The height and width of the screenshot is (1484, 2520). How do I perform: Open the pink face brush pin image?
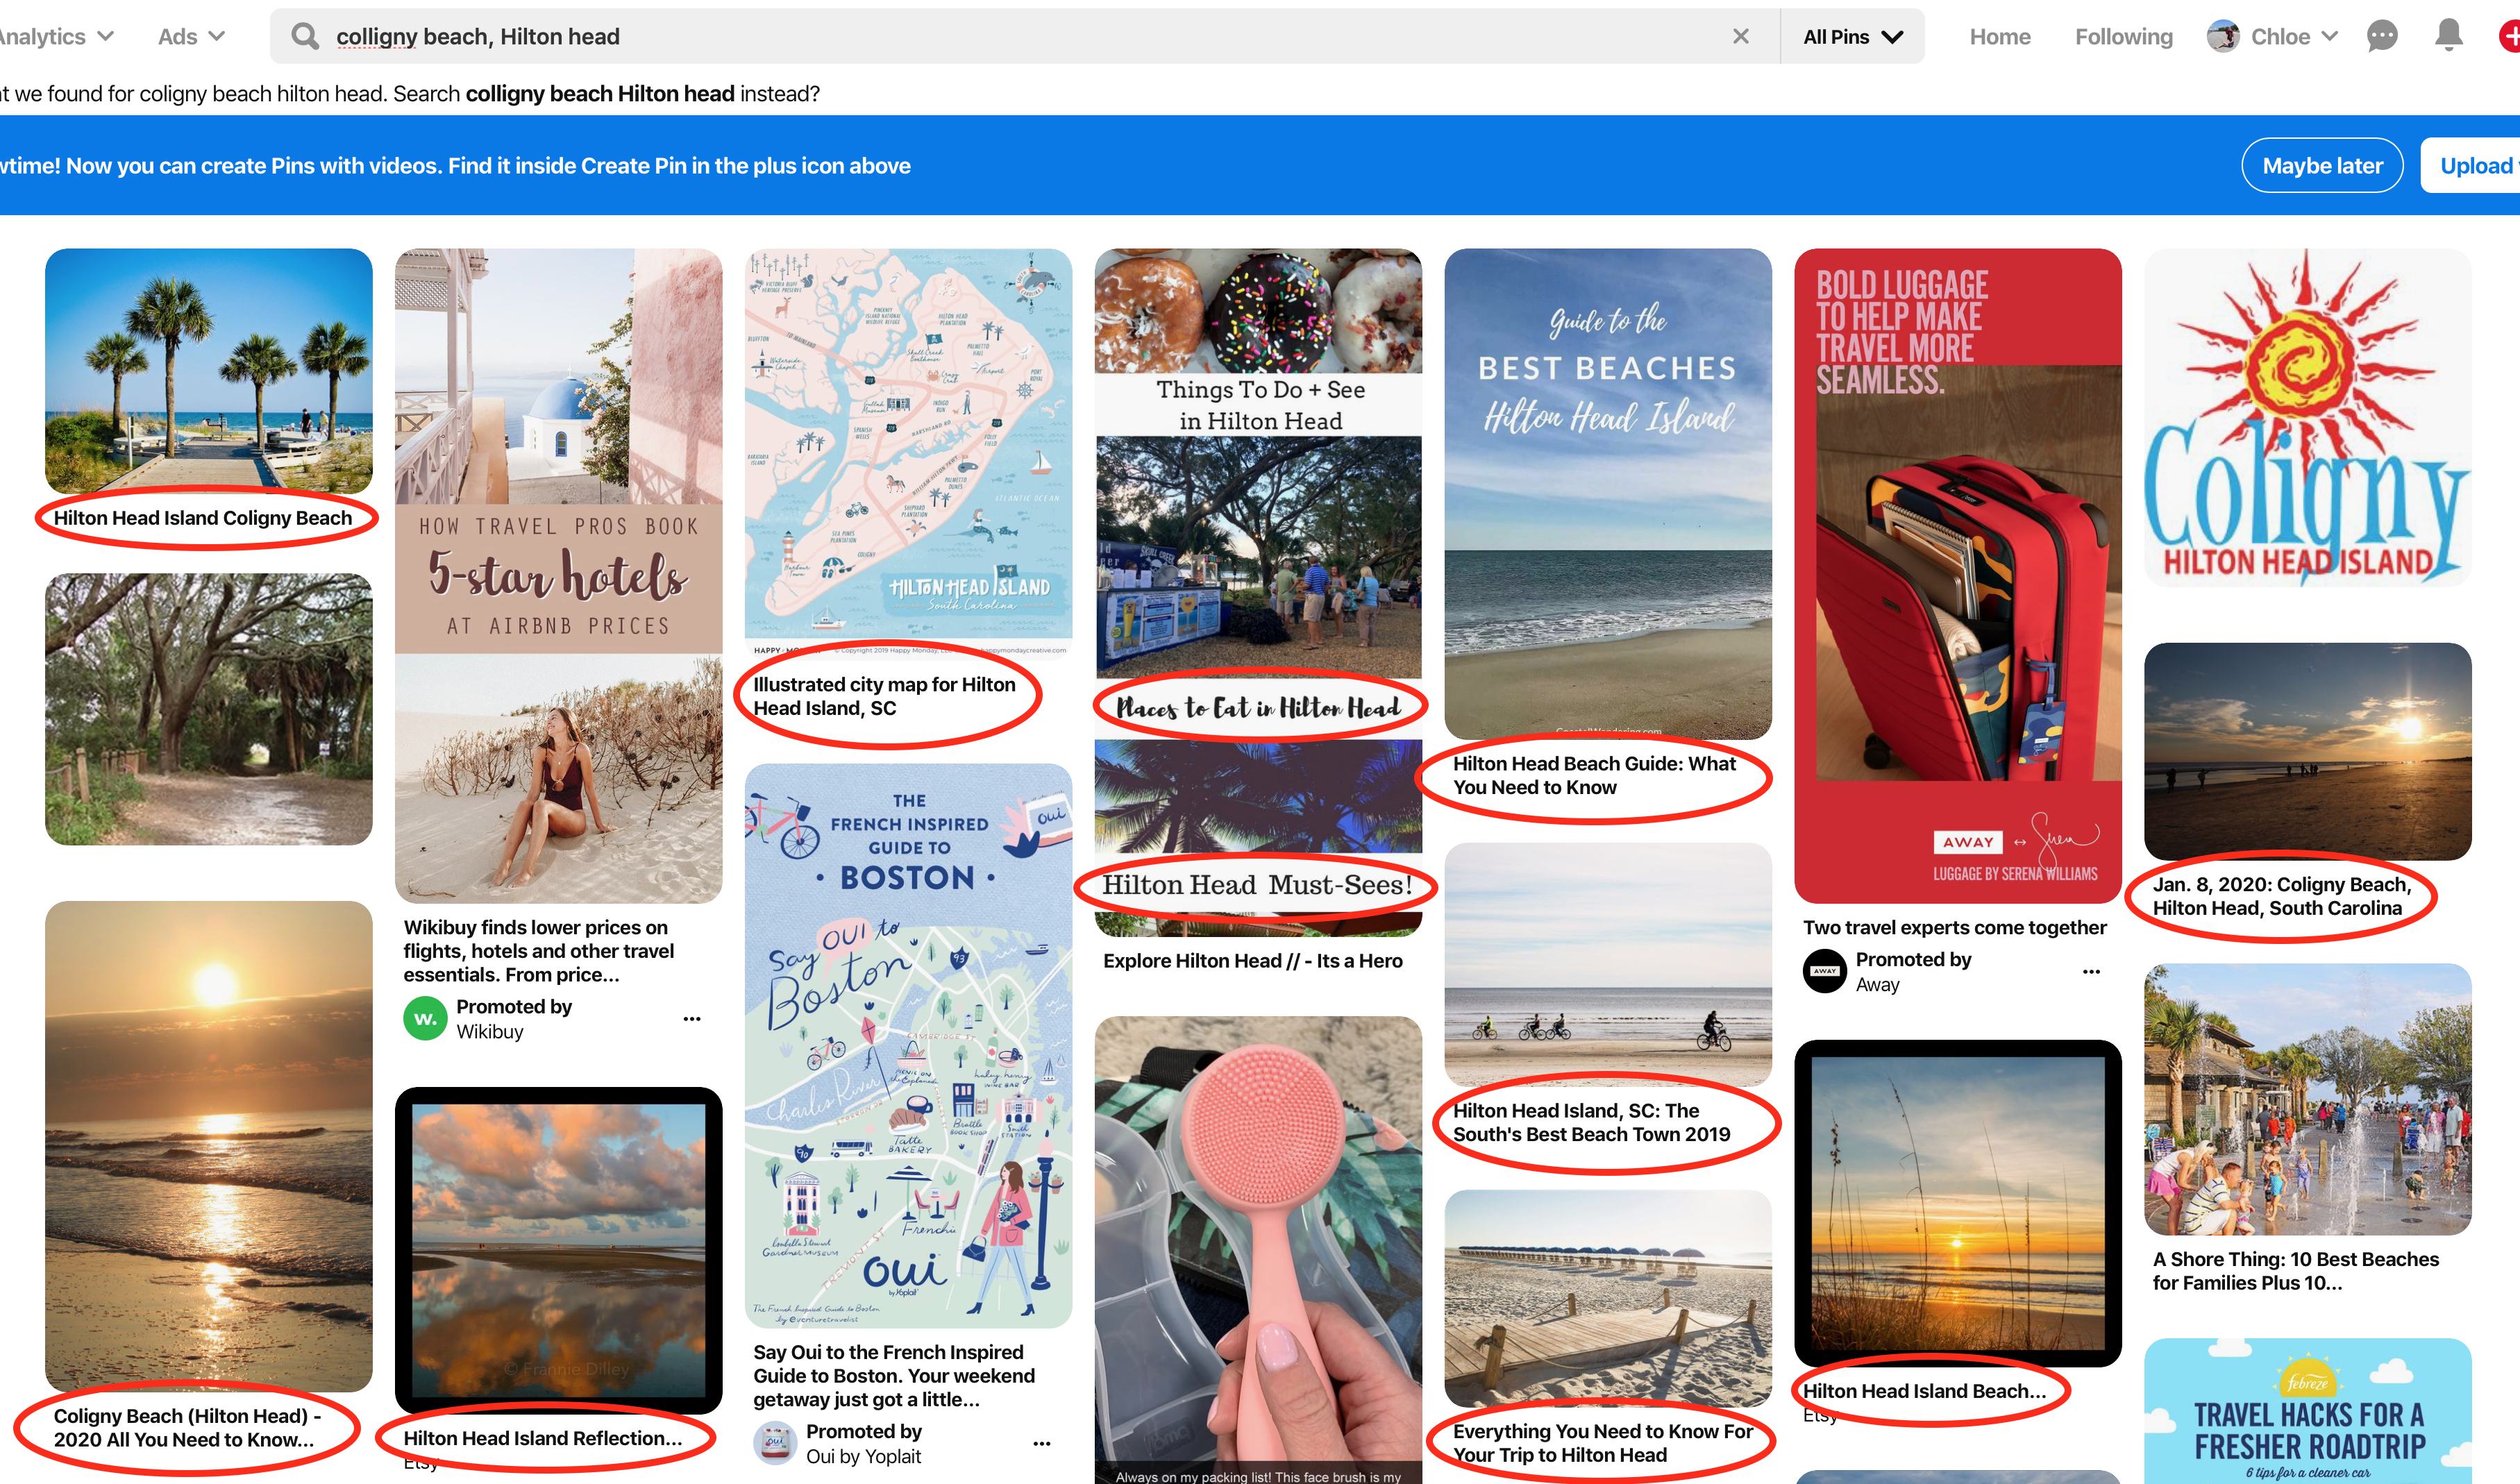pyautogui.click(x=1259, y=1250)
